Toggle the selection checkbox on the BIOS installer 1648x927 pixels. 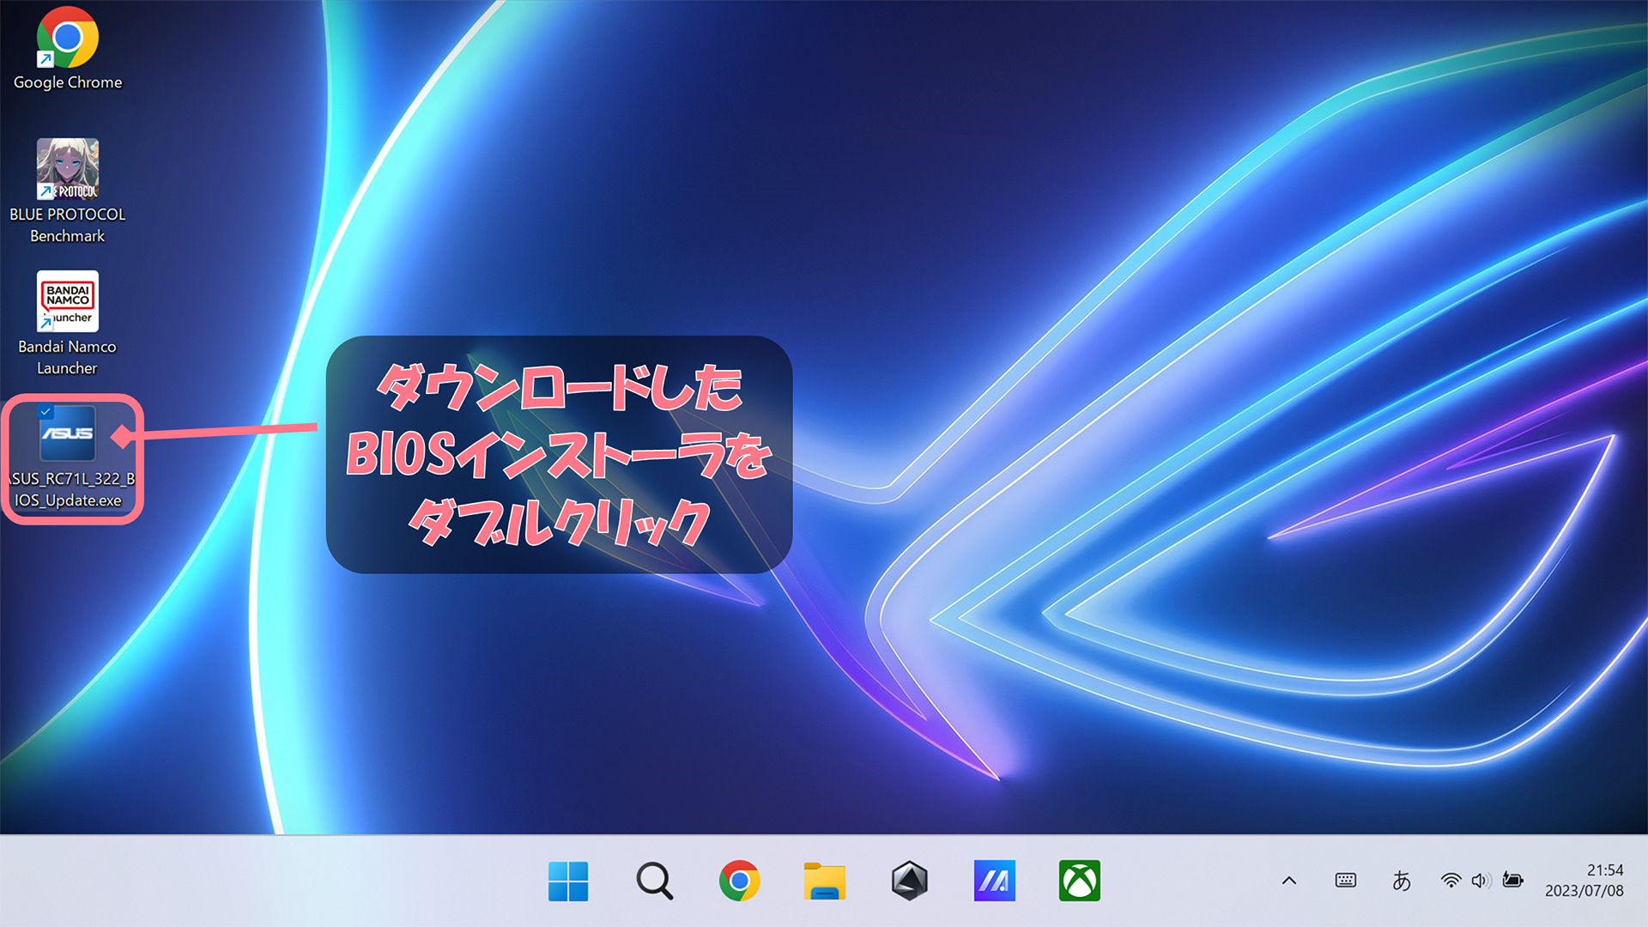click(x=46, y=410)
